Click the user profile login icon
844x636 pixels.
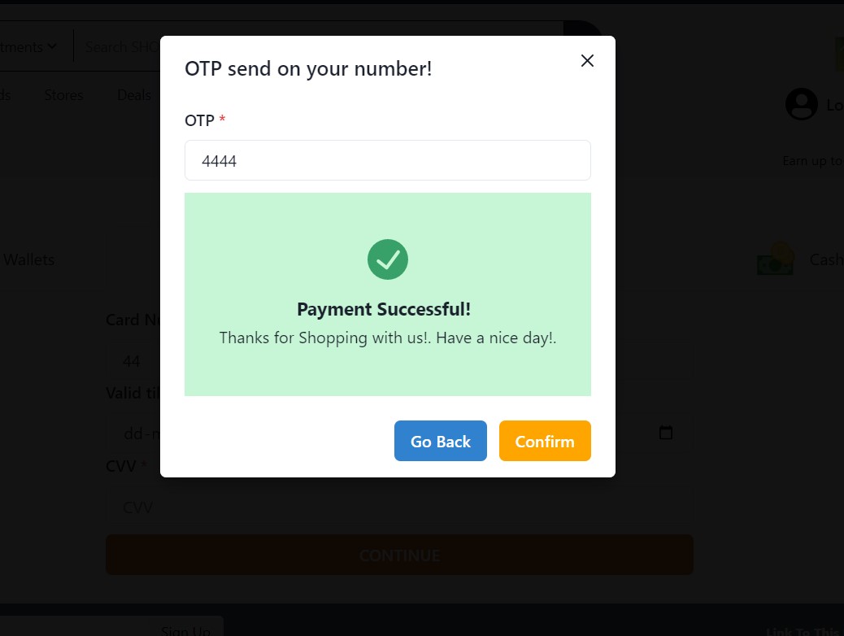coord(802,104)
